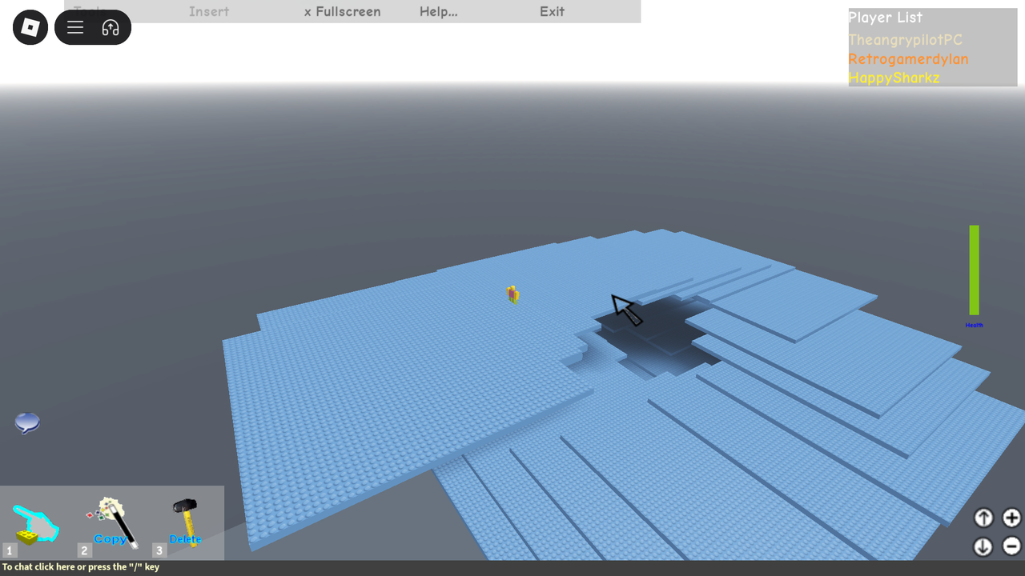Select player HappySharkz

pyautogui.click(x=894, y=78)
